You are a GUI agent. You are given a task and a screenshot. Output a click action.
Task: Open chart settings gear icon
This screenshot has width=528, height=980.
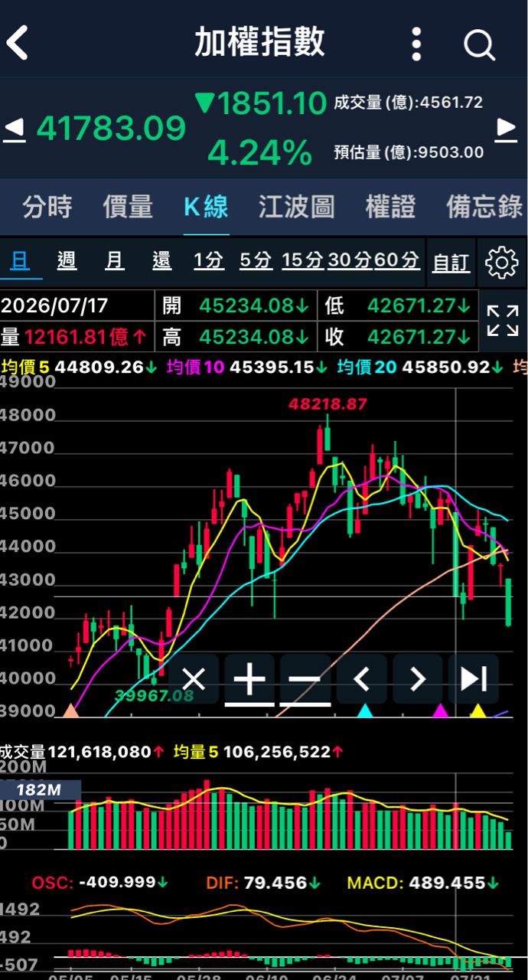[x=502, y=263]
